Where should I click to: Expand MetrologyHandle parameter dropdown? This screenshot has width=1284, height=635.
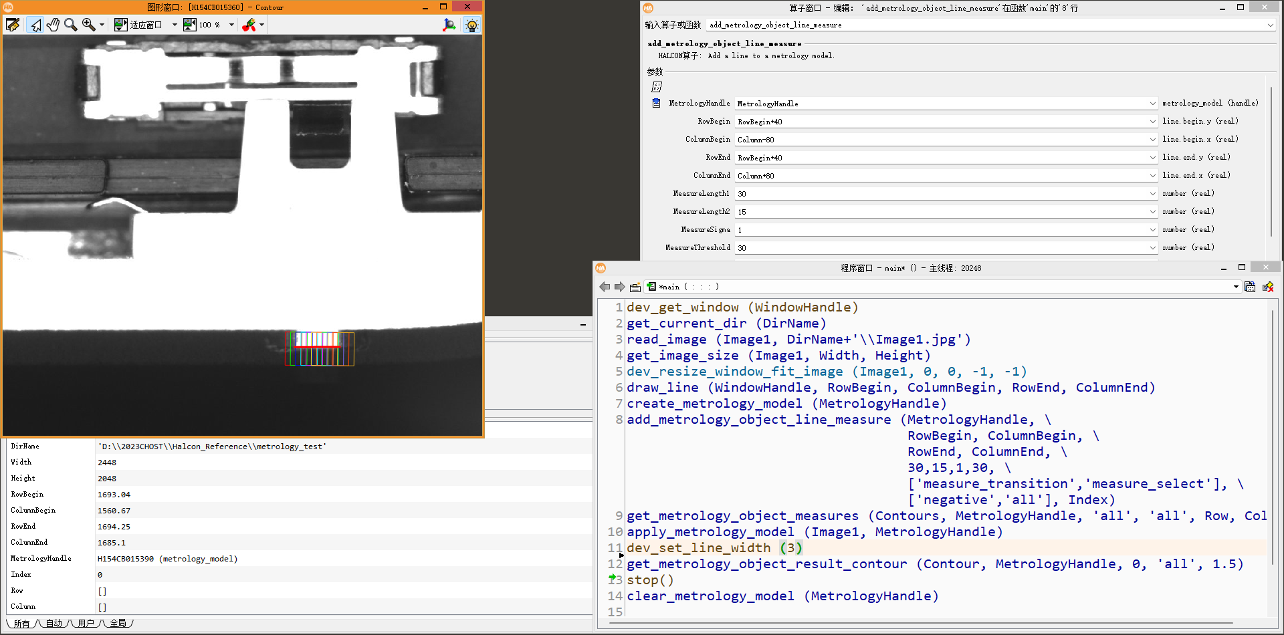(1152, 104)
